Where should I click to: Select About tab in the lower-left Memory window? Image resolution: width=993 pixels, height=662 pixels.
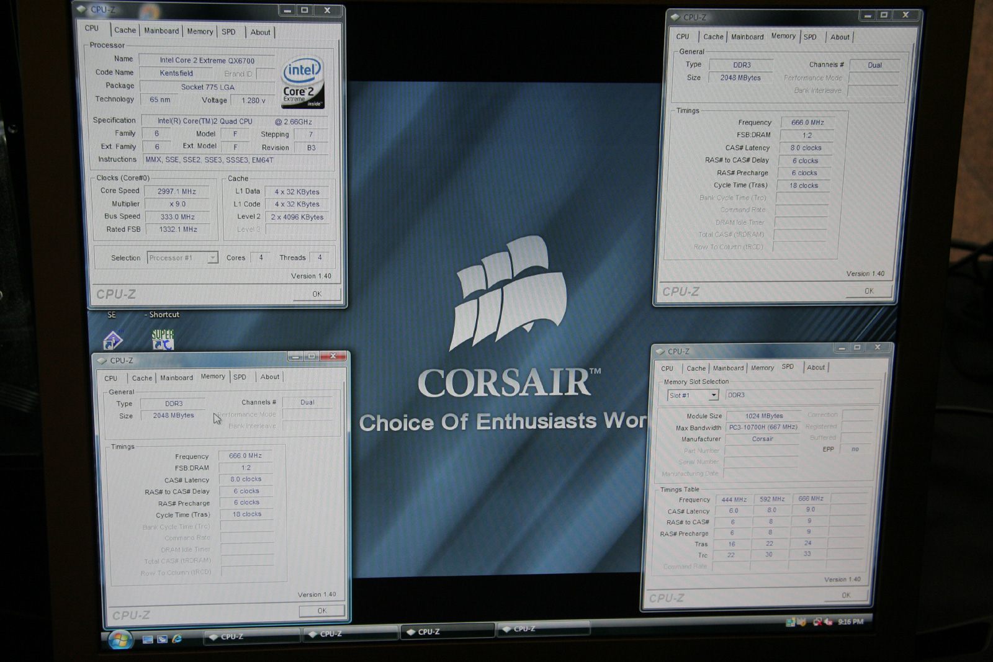tap(269, 377)
